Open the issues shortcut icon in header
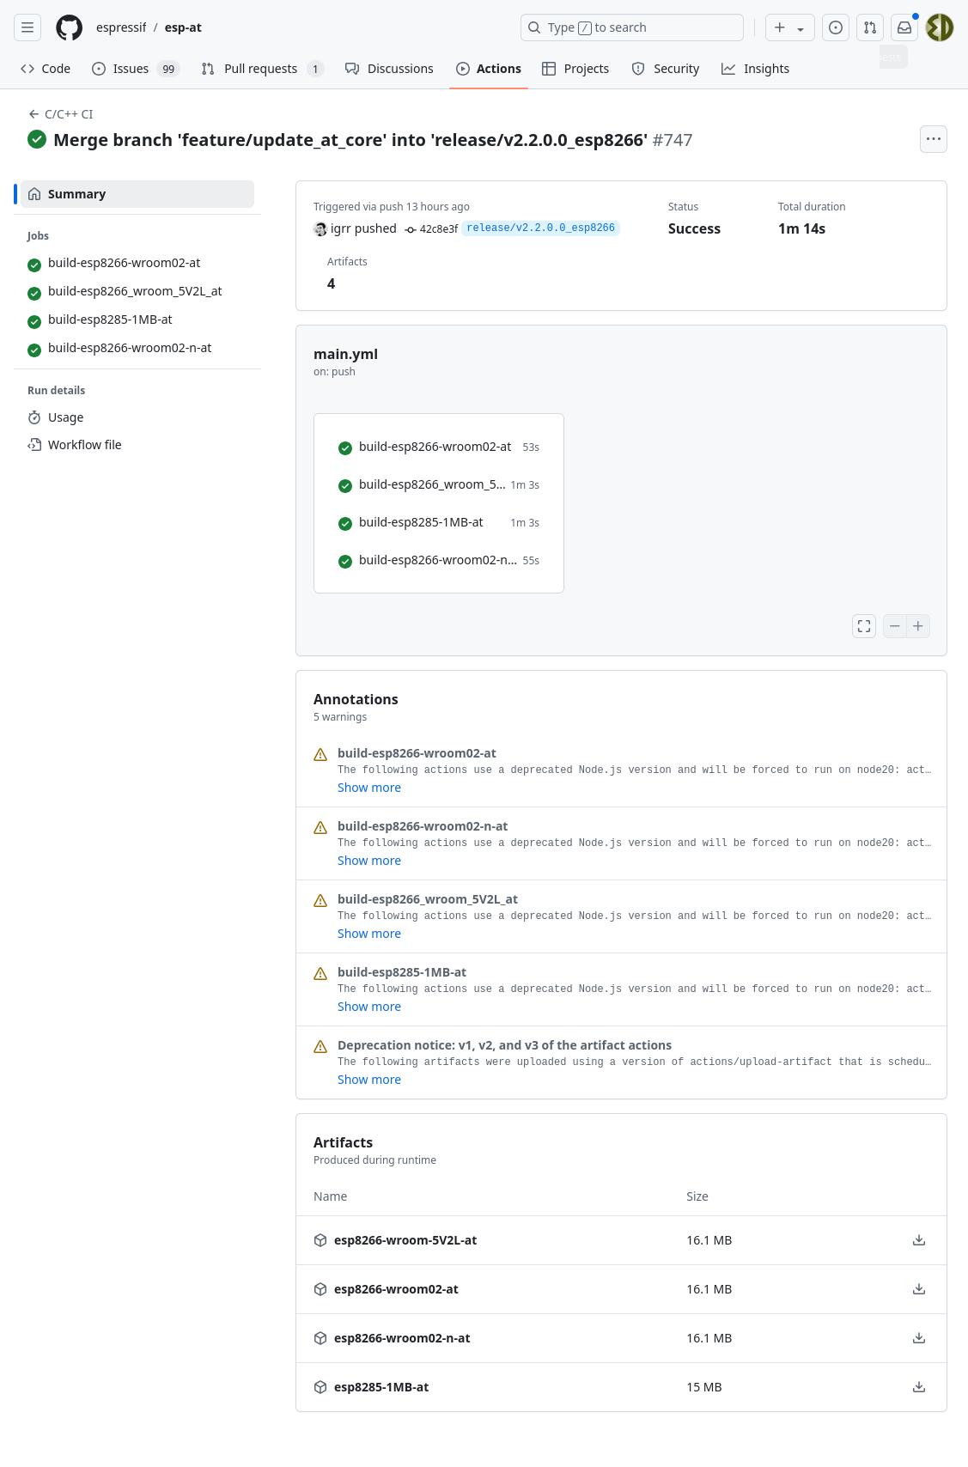This screenshot has width=968, height=1467. click(x=835, y=27)
